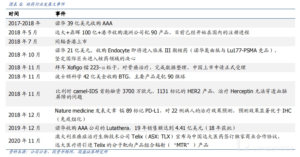Click the 2018 年 7 月 date cell
Screen dimensions: 300x157
pos(23,42)
